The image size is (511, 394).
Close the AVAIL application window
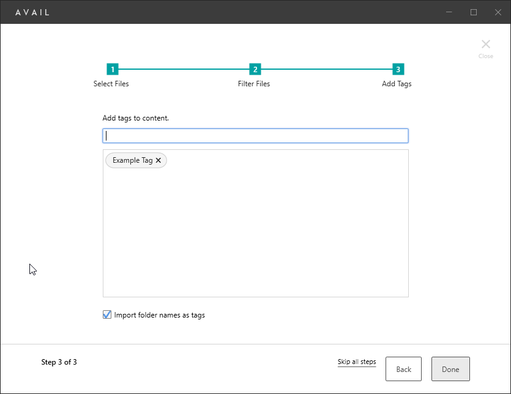(498, 12)
